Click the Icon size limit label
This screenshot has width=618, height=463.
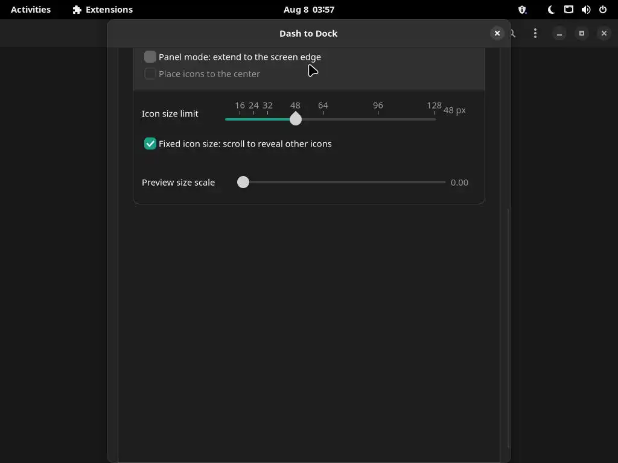(x=170, y=114)
